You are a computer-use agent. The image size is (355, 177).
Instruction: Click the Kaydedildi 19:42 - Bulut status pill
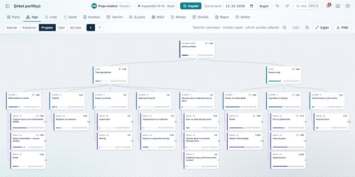click(x=156, y=6)
